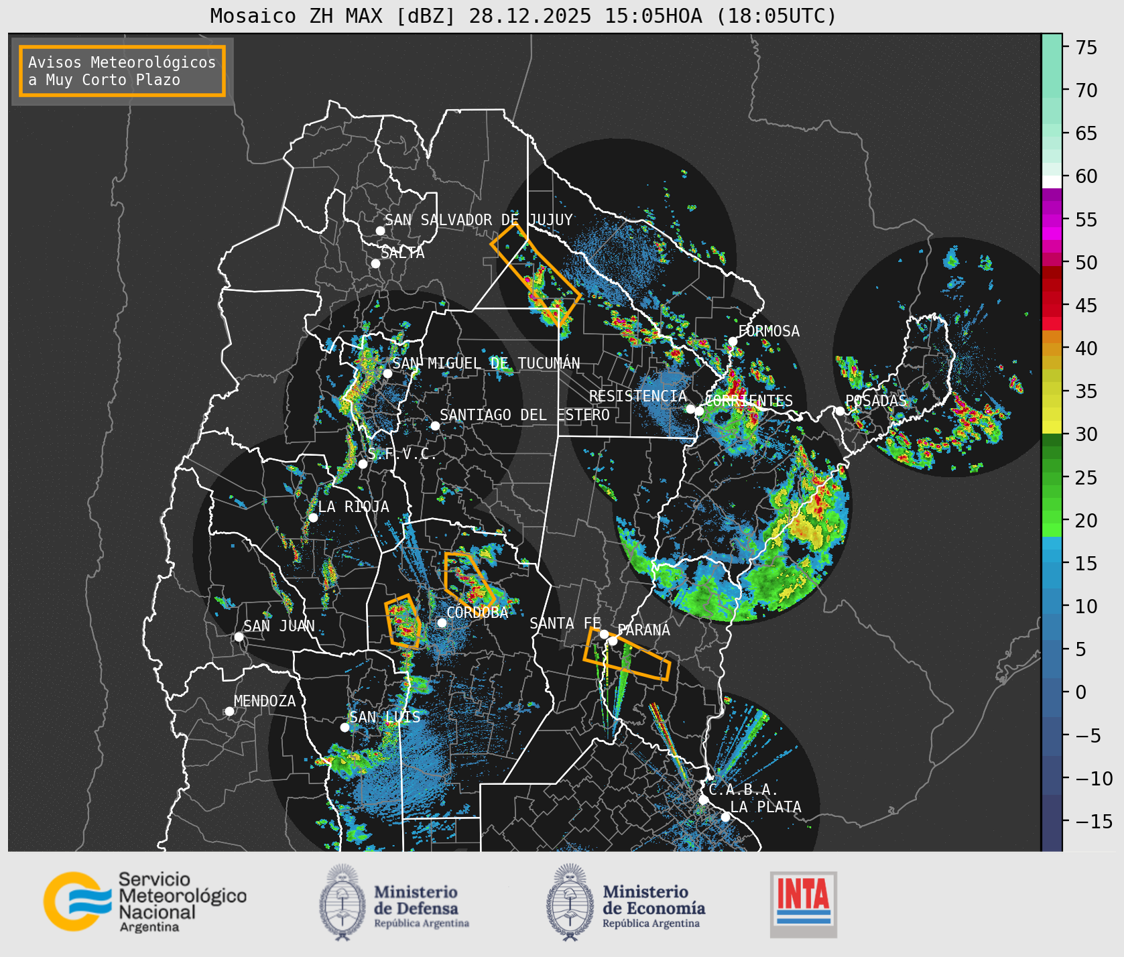This screenshot has height=957, width=1124.
Task: Click the Avisos Meteorológicos a Muy Corto Plazo legend box
Action: 122,71
